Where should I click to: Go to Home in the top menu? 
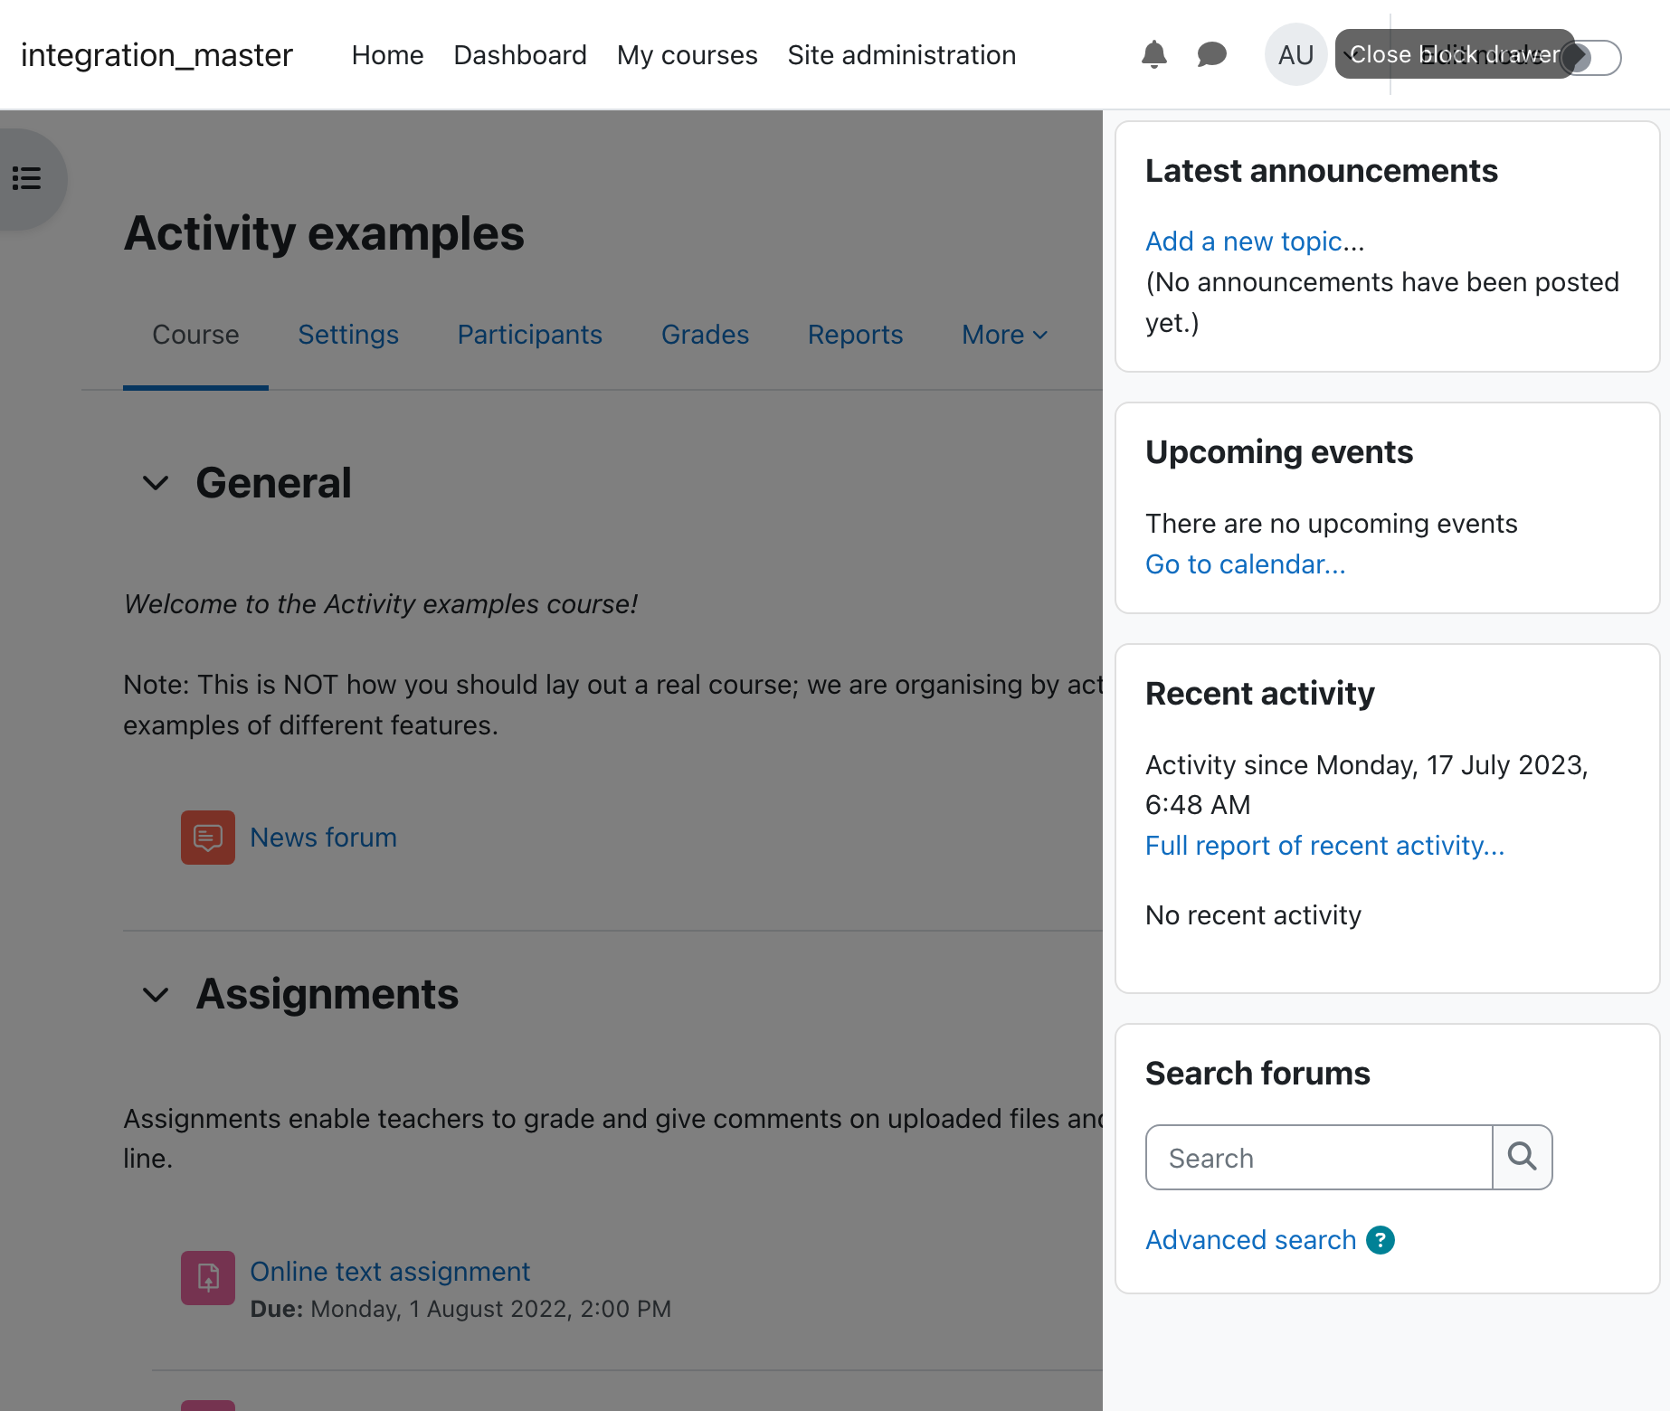[387, 55]
